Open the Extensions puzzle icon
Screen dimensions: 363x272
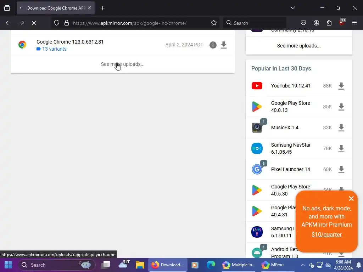pyautogui.click(x=329, y=23)
